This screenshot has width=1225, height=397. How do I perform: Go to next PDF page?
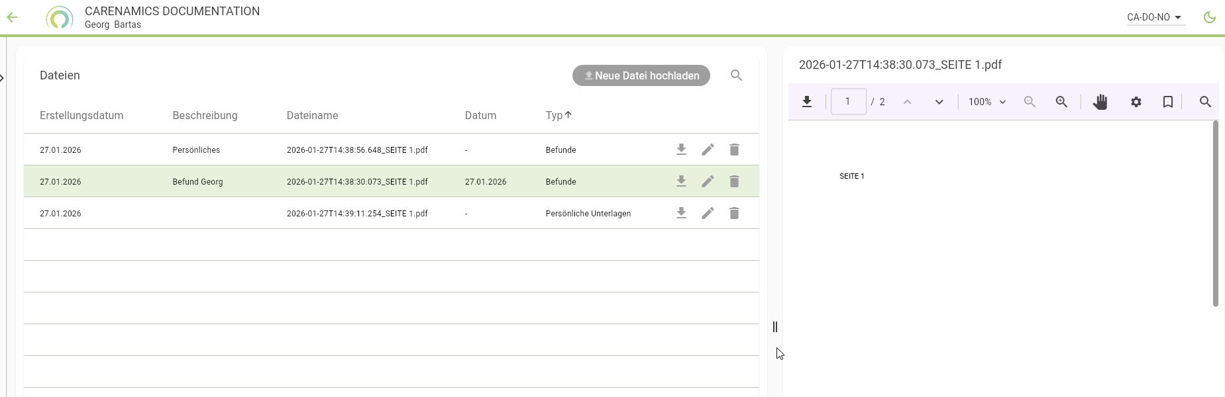pyautogui.click(x=939, y=102)
